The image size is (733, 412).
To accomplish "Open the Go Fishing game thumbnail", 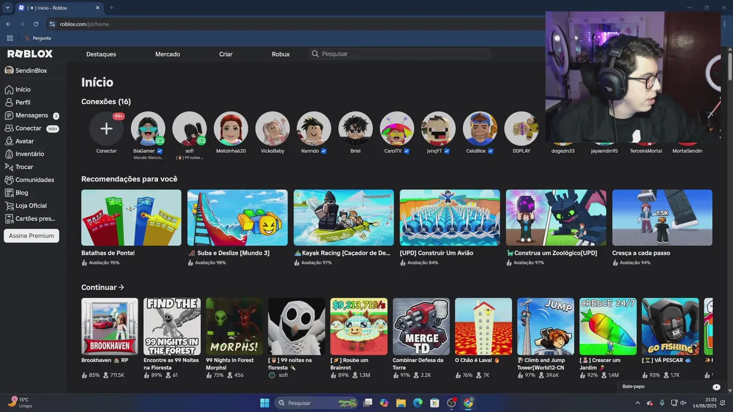I will point(670,326).
